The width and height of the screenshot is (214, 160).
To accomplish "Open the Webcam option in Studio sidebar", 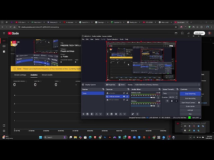I will [x=4, y=46].
